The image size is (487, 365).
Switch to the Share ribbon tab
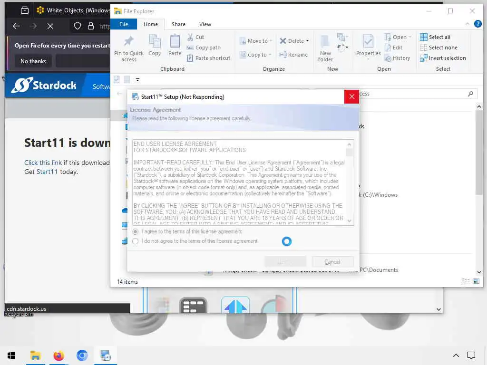tap(178, 24)
